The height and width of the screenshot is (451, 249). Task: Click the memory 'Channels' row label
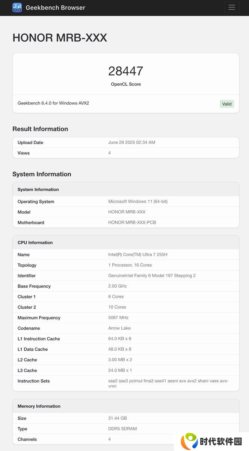click(27, 439)
